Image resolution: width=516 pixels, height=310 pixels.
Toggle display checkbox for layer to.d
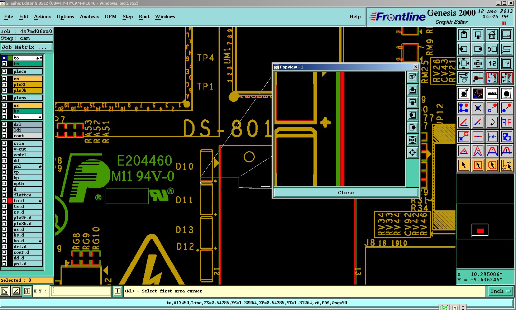(x=4, y=201)
